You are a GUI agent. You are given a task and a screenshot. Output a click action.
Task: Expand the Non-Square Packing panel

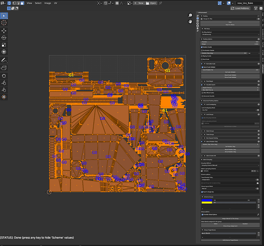click(205, 138)
